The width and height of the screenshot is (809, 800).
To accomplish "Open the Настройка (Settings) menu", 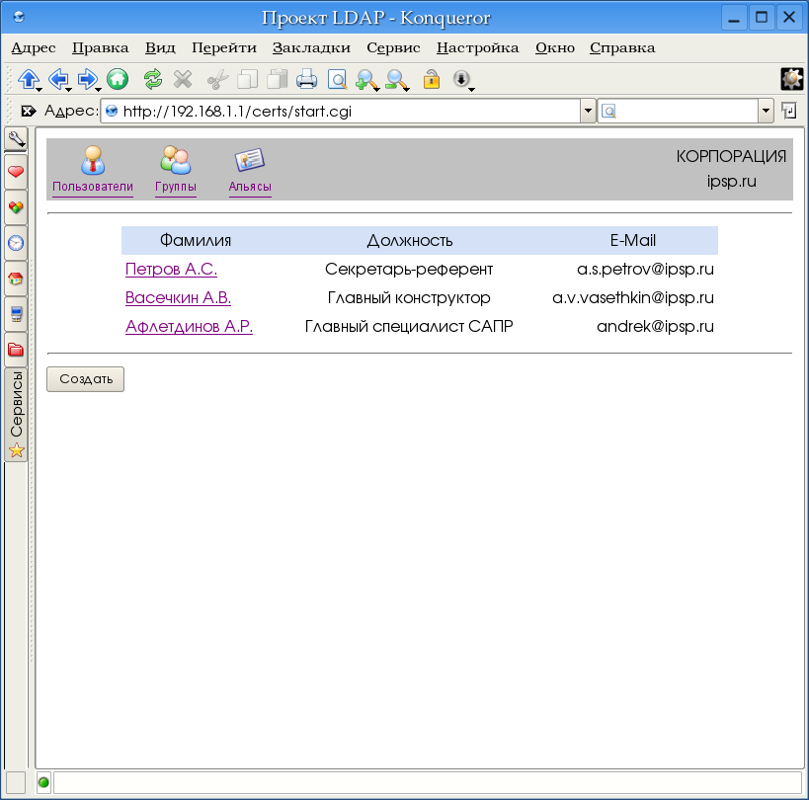I will (x=477, y=47).
